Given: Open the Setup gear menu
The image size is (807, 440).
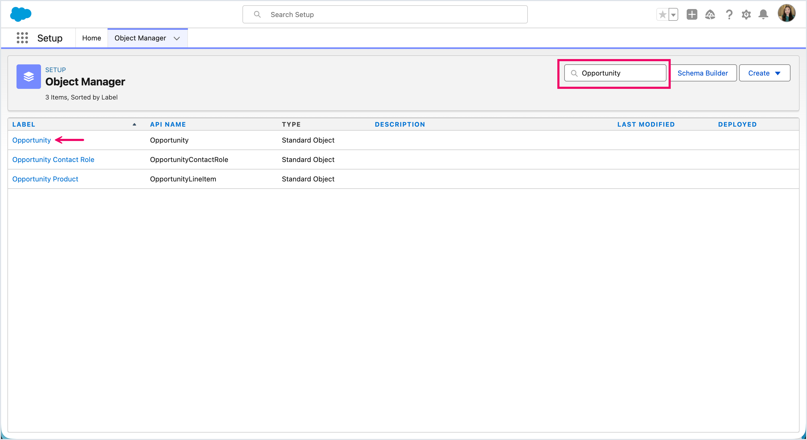Looking at the screenshot, I should click(746, 14).
